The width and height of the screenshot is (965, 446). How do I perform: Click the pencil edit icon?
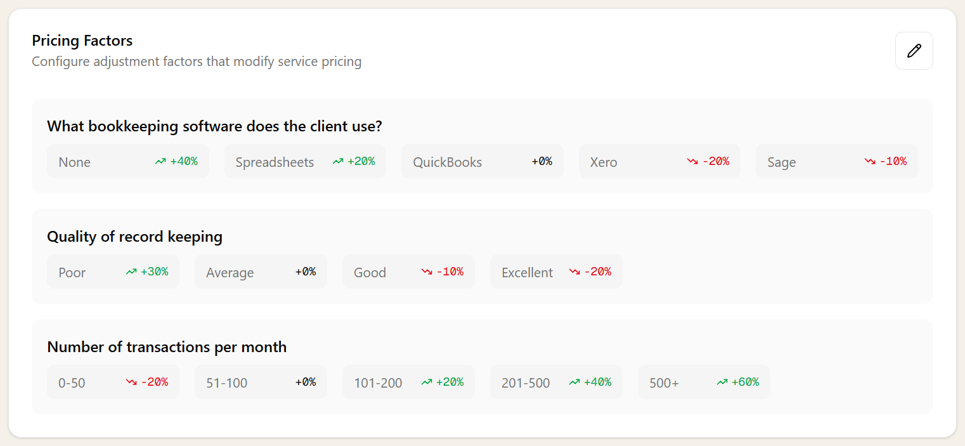914,51
